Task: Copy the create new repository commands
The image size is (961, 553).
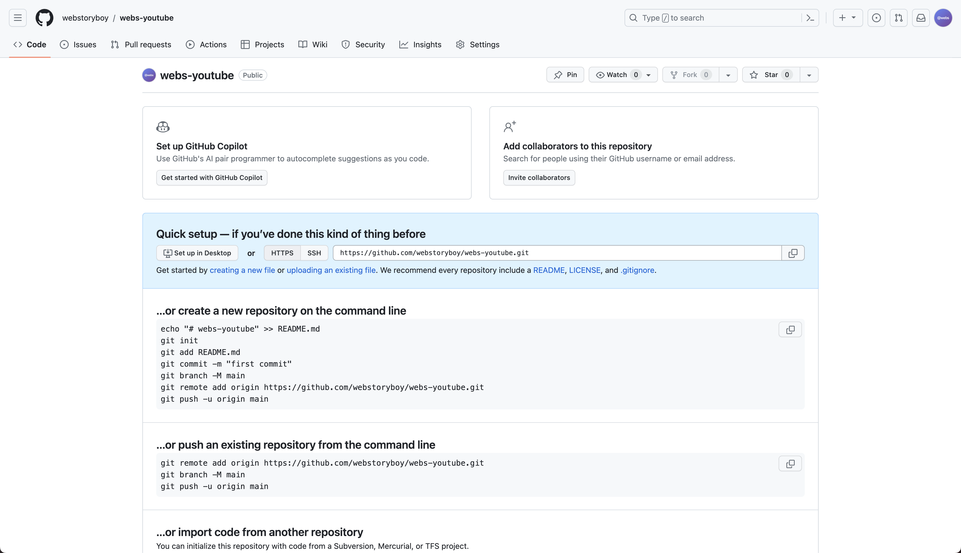Action: tap(790, 330)
